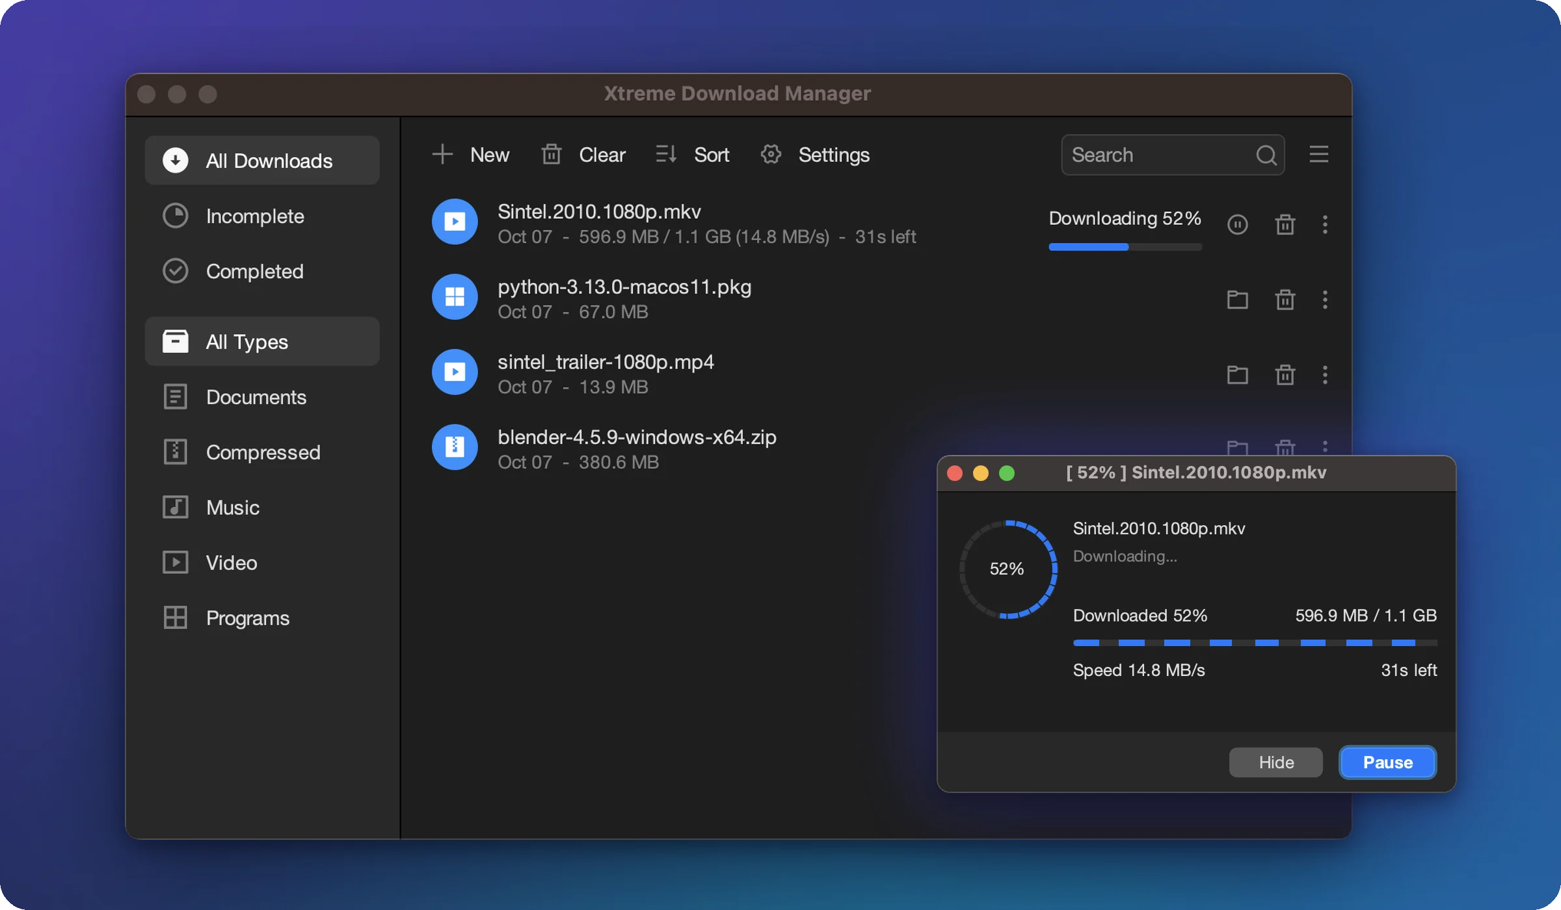Click the segmented progress bar in dialog
This screenshot has height=910, width=1561.
point(1255,643)
